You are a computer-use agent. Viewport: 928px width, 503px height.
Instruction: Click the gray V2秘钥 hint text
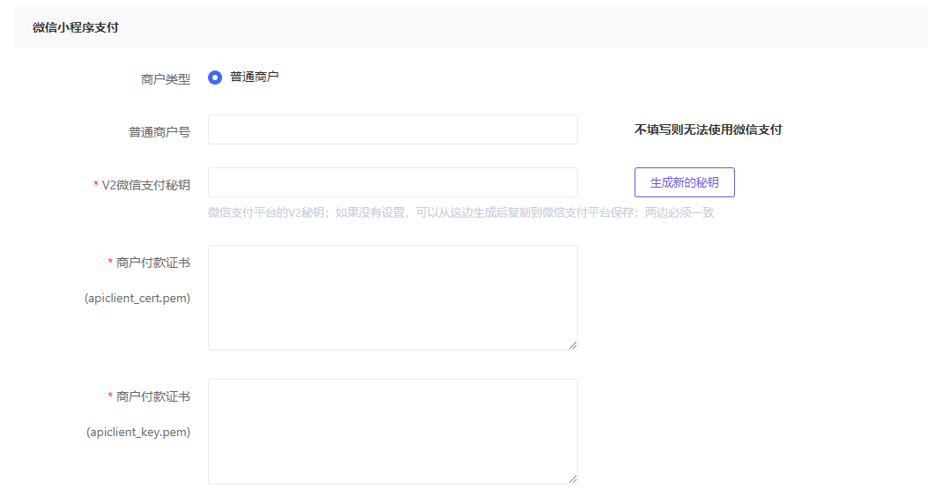460,212
